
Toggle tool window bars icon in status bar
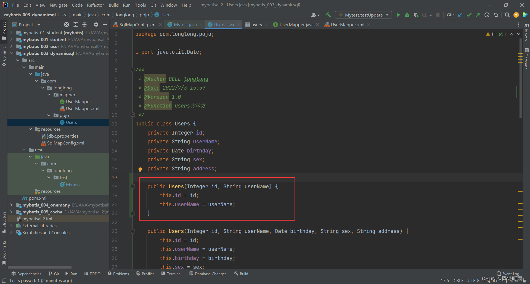[4, 280]
